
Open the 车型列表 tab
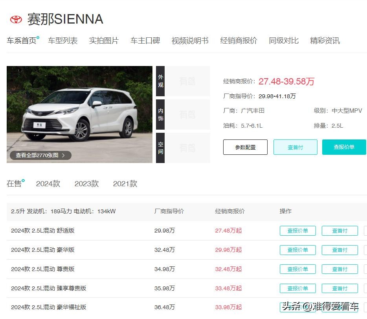63,40
